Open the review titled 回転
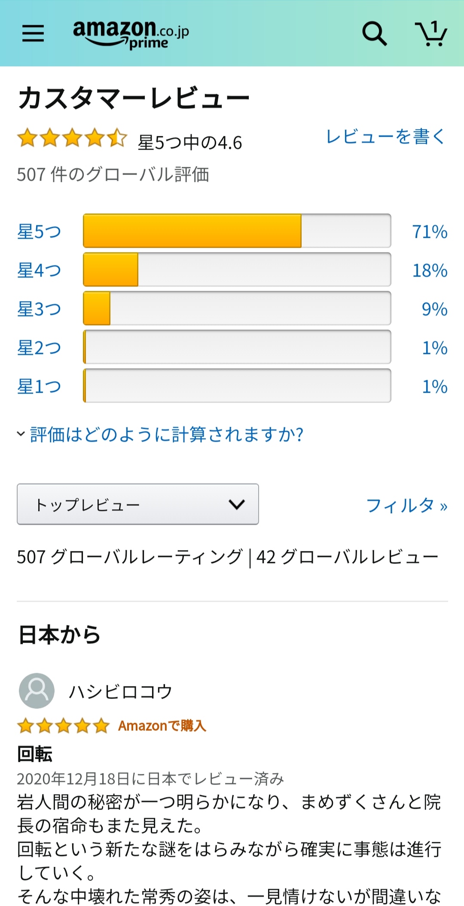The height and width of the screenshot is (906, 464). (35, 754)
